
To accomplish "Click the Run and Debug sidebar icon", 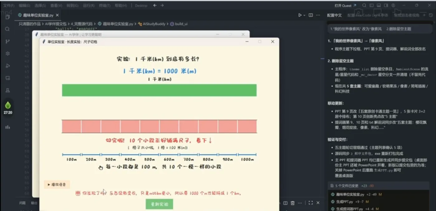I will click(x=7, y=65).
